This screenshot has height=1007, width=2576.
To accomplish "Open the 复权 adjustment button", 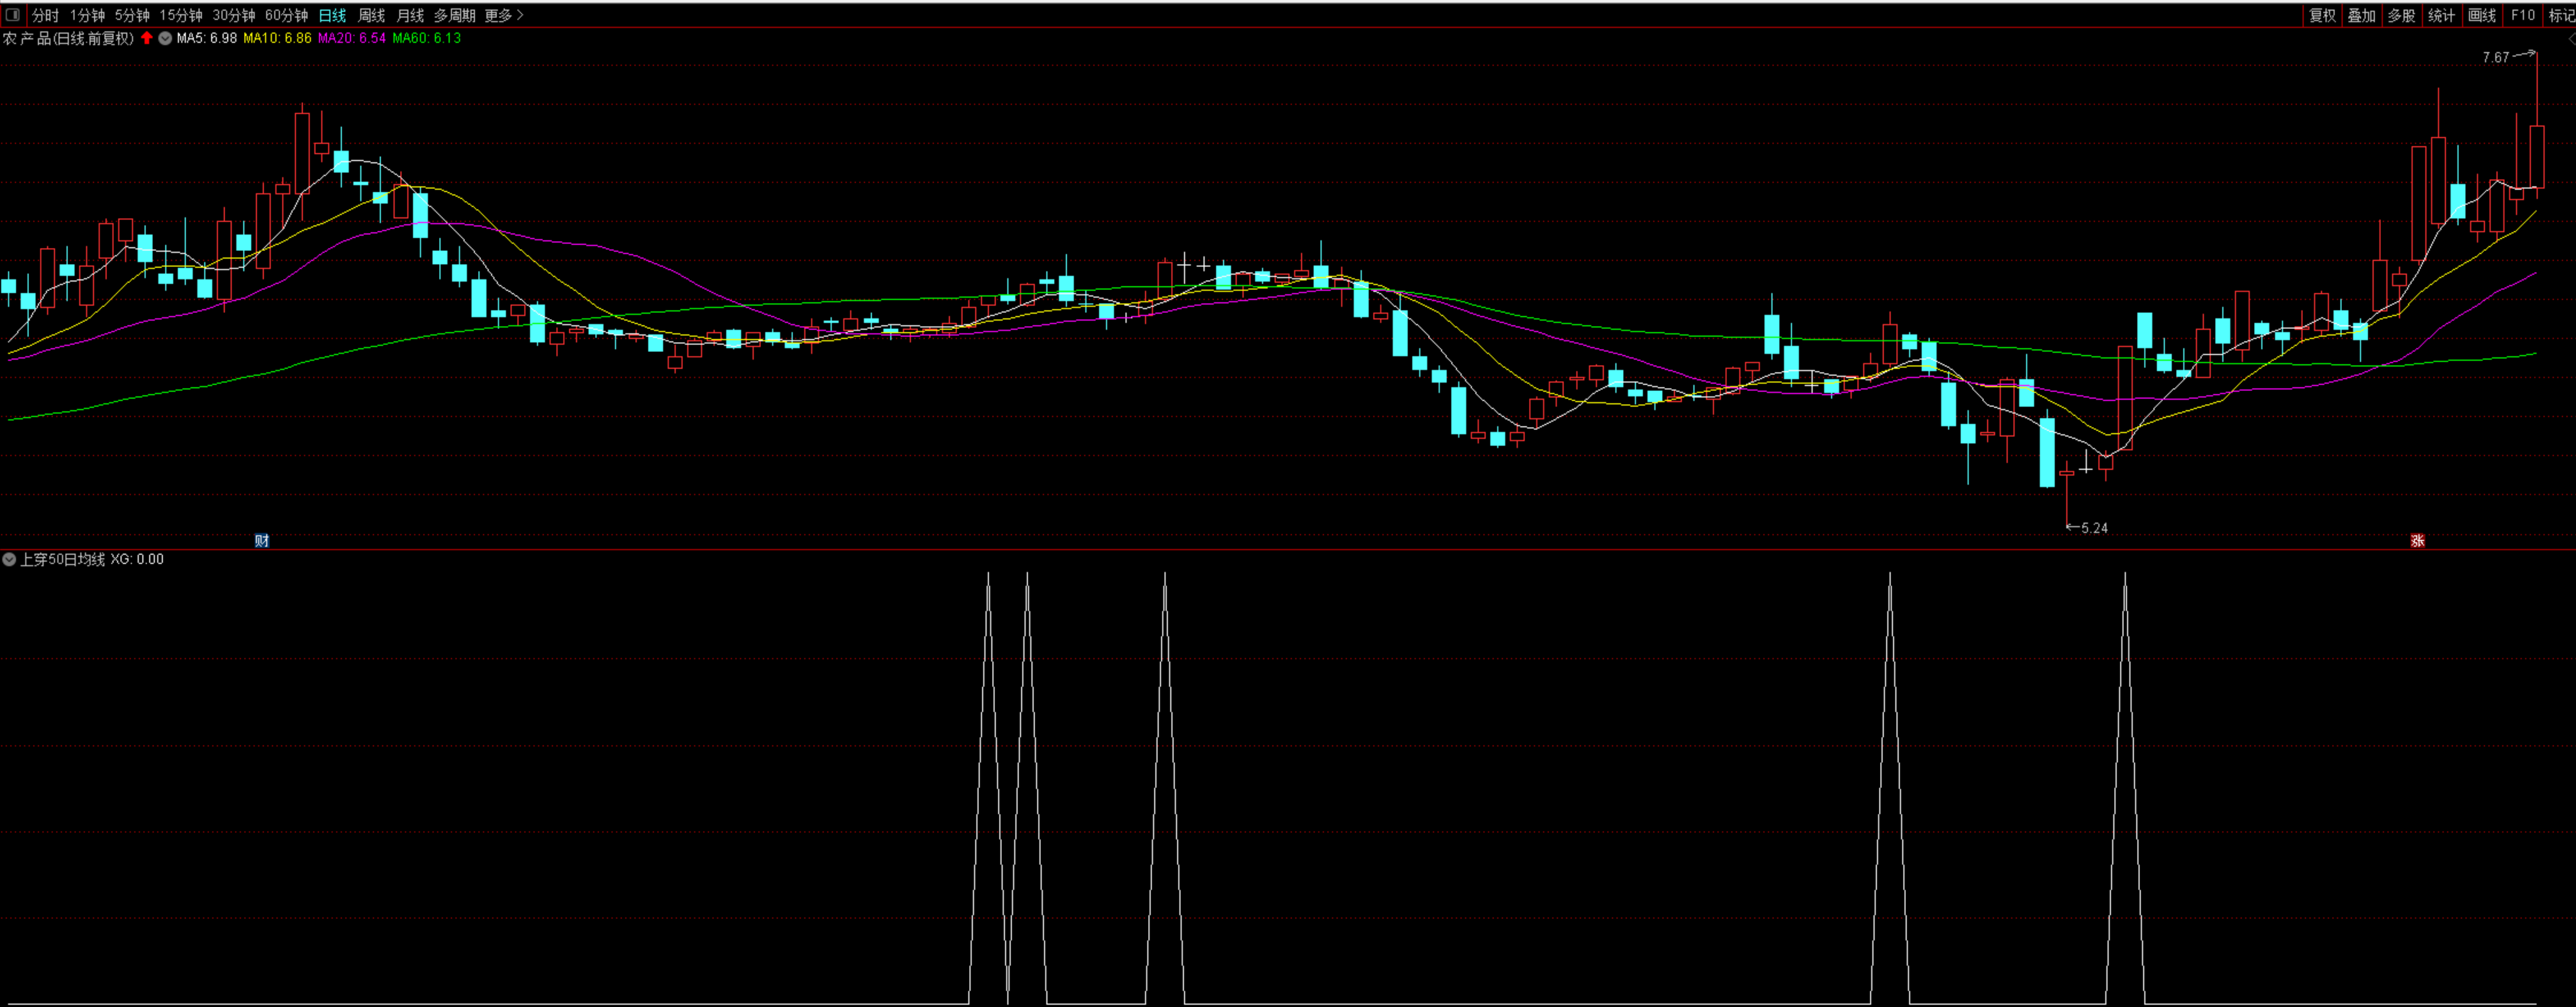I will click(2322, 15).
